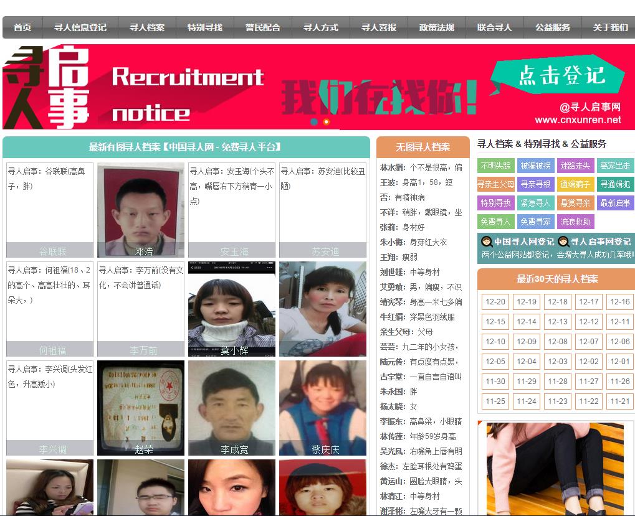635x516 pixels.
Task: Select the 牛红娟 list entry
Action: [x=418, y=317]
